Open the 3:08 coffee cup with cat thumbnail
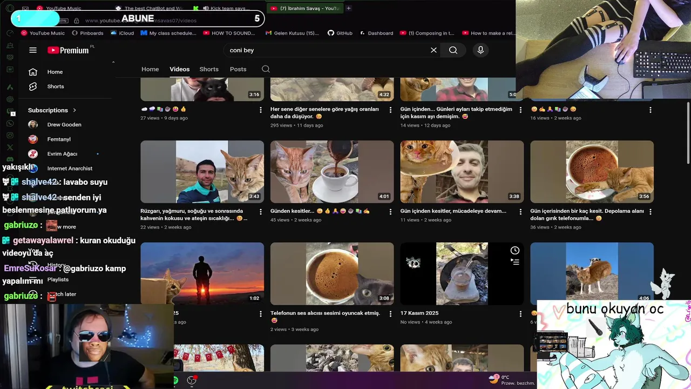Screen dimensions: 691x389 click(332, 273)
